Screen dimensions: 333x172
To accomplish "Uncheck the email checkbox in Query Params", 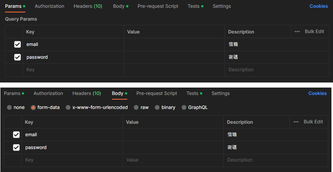I will pos(17,44).
